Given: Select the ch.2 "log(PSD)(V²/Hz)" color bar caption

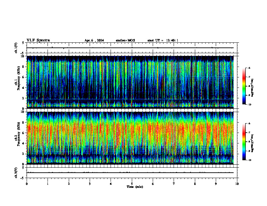Looking at the screenshot, I should pos(253,143).
